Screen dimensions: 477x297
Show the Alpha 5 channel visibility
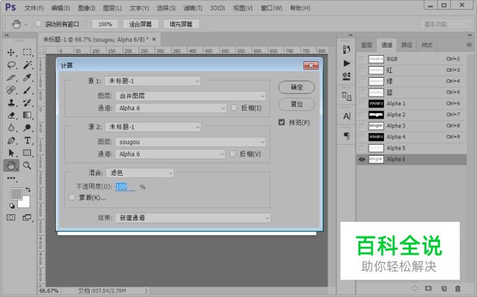[362, 148]
